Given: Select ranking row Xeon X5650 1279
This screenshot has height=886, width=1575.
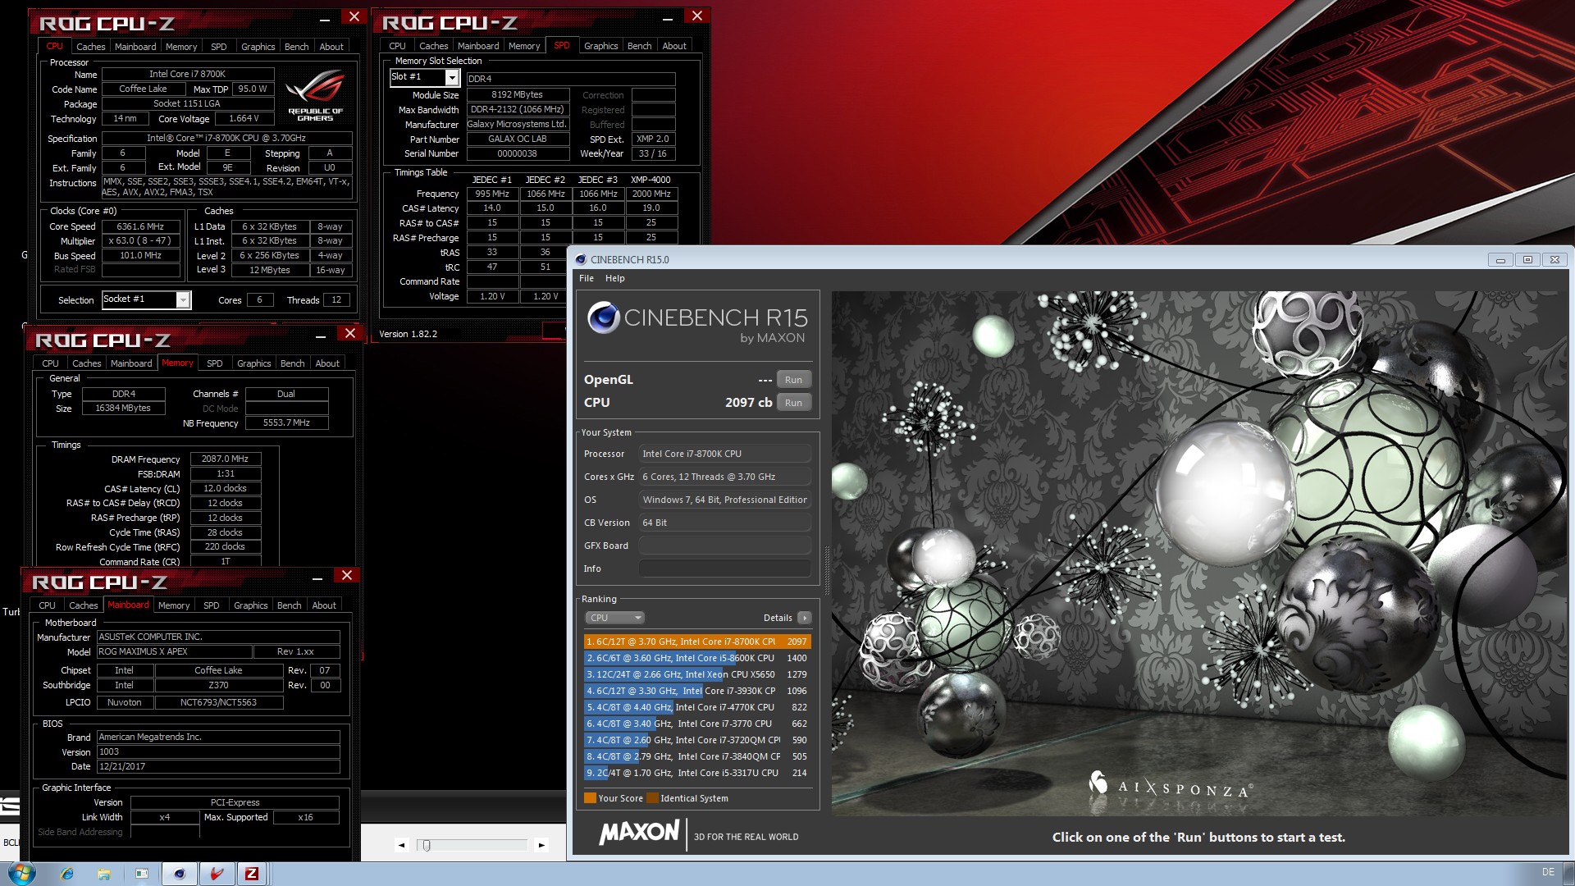Looking at the screenshot, I should tap(697, 674).
